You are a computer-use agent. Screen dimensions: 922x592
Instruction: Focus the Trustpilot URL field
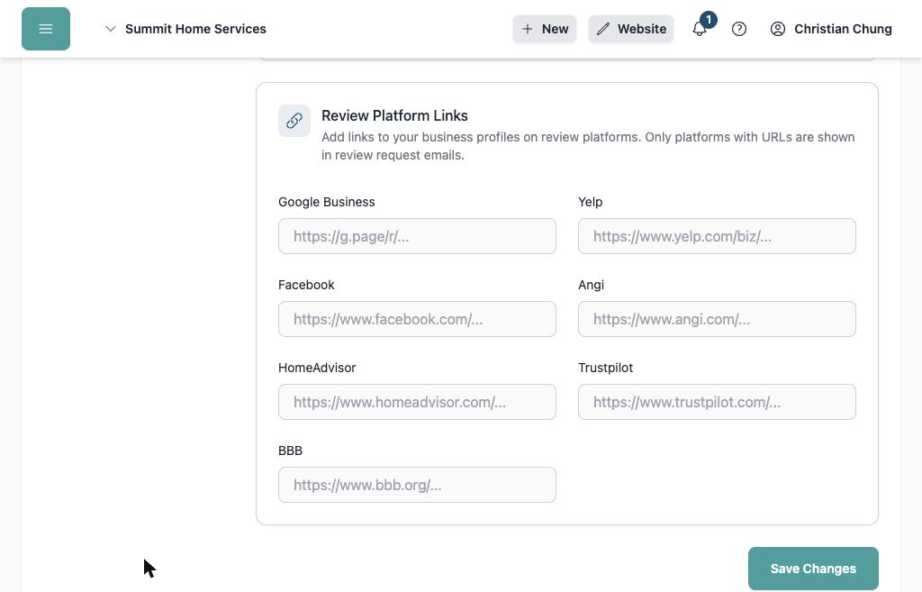coord(717,402)
